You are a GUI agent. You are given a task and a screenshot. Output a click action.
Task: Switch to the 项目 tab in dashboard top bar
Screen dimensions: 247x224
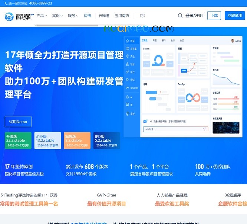[164, 40]
